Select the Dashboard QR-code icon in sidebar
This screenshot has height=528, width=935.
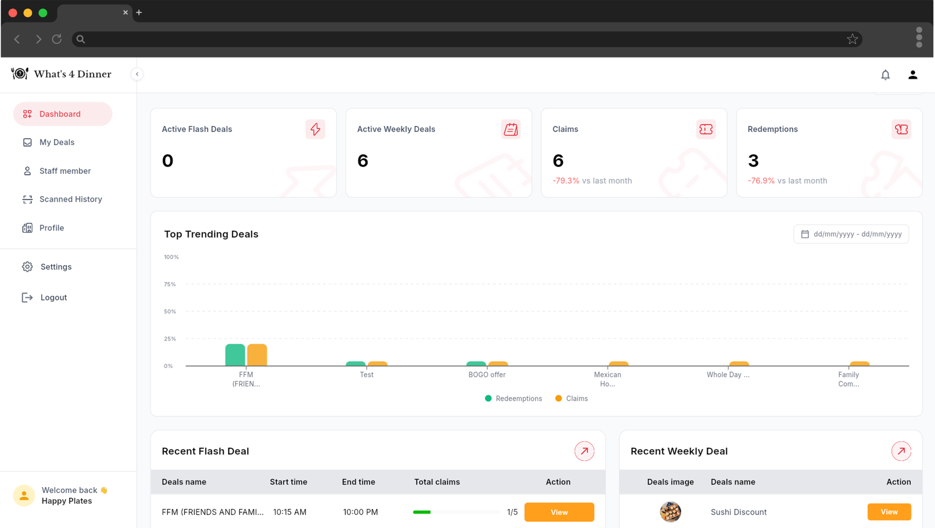pos(27,114)
